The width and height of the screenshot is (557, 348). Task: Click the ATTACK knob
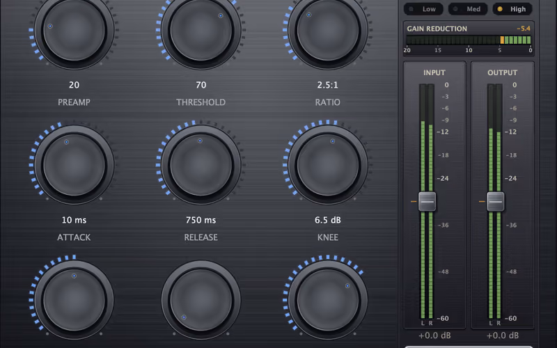tap(74, 165)
